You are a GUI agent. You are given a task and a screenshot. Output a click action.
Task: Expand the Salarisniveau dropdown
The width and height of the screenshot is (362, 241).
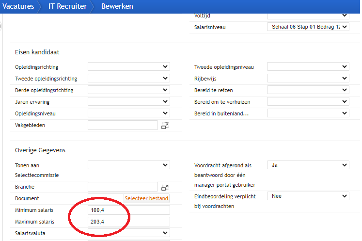(x=308, y=27)
